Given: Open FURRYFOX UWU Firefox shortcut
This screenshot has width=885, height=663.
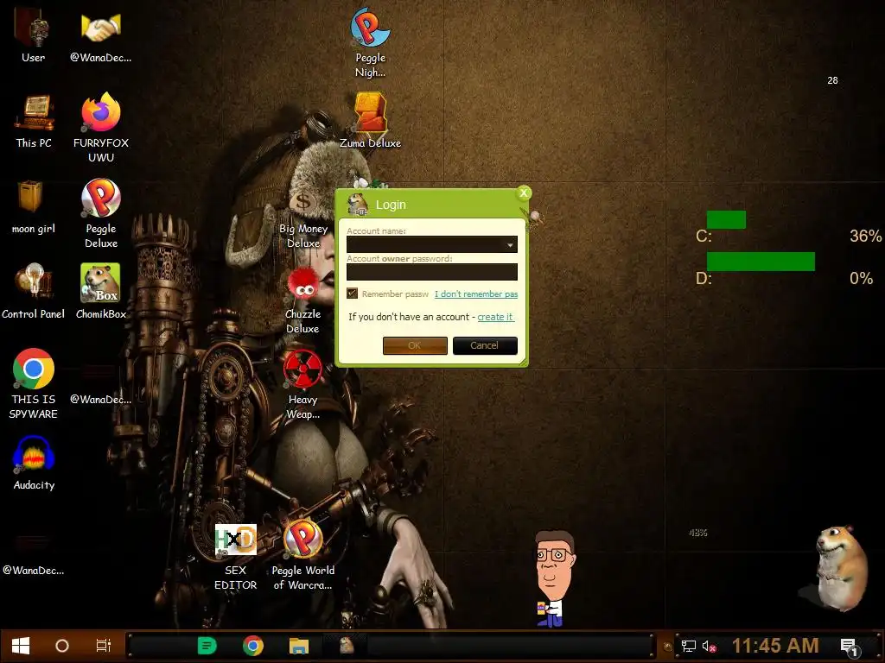Looking at the screenshot, I should pos(101,127).
